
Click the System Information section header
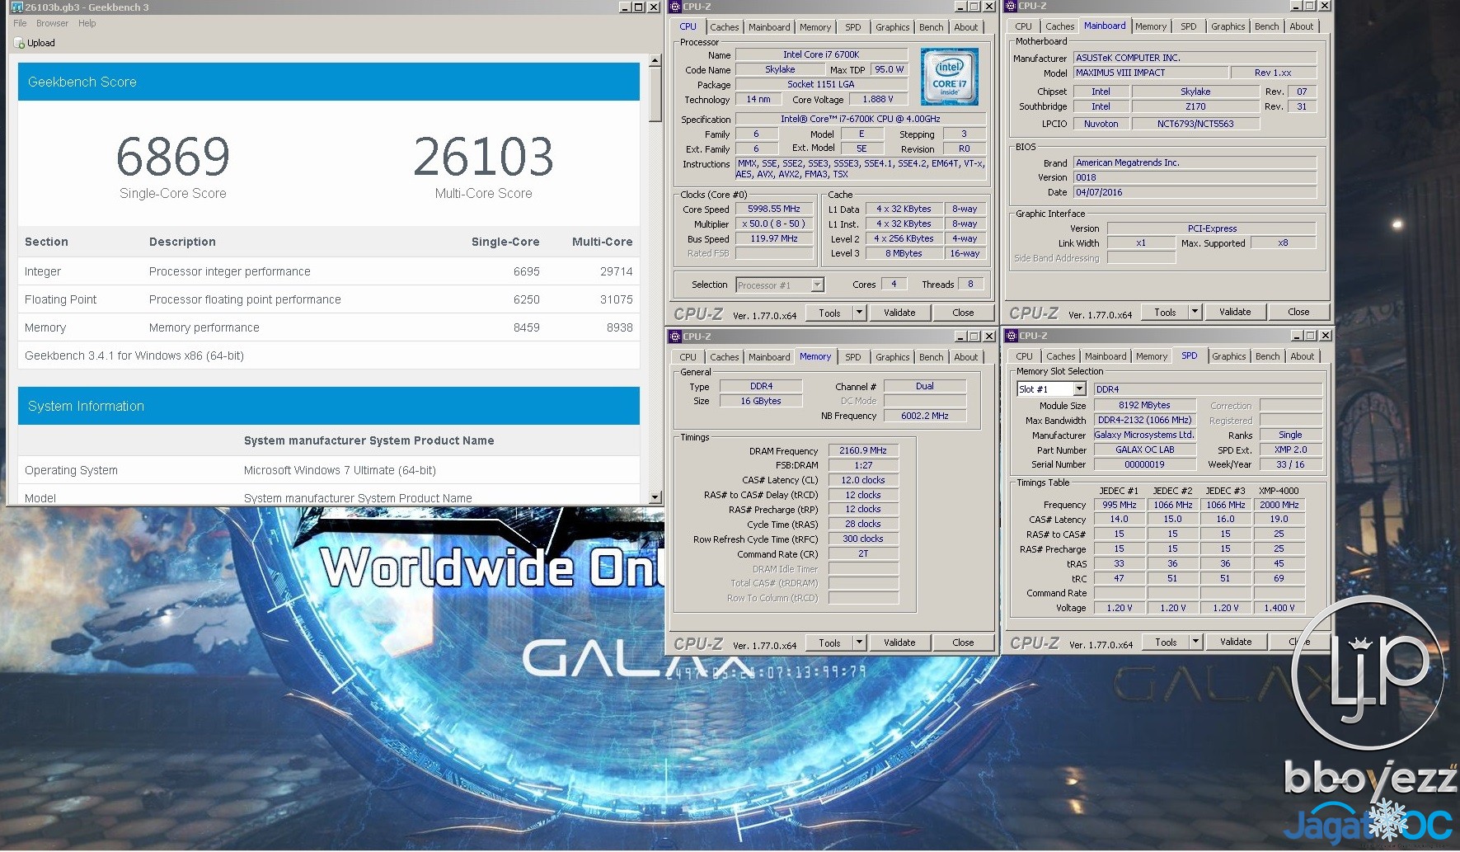tap(329, 406)
